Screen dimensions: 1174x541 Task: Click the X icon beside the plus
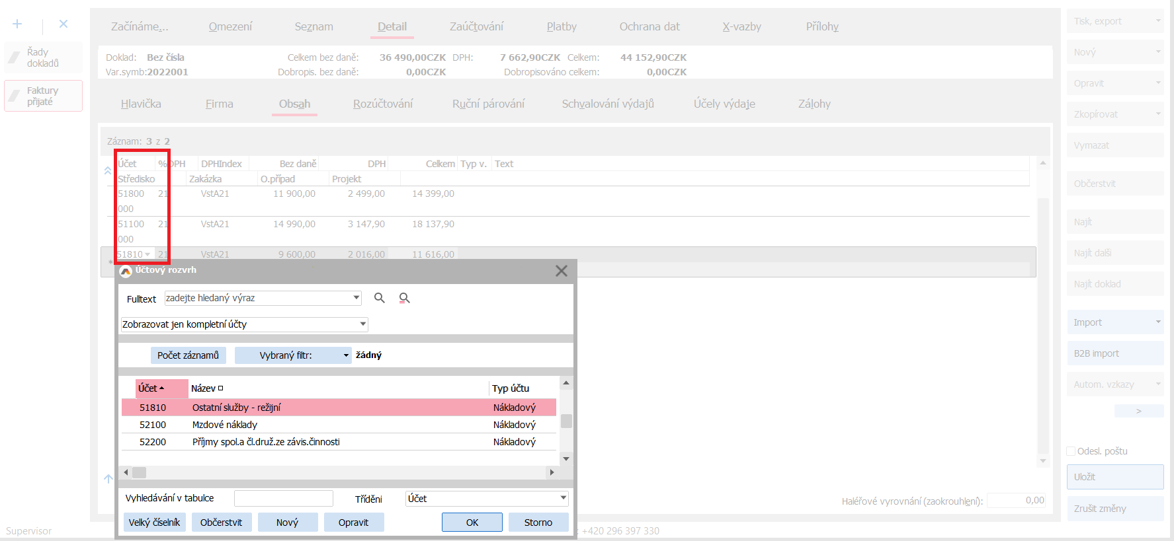63,24
